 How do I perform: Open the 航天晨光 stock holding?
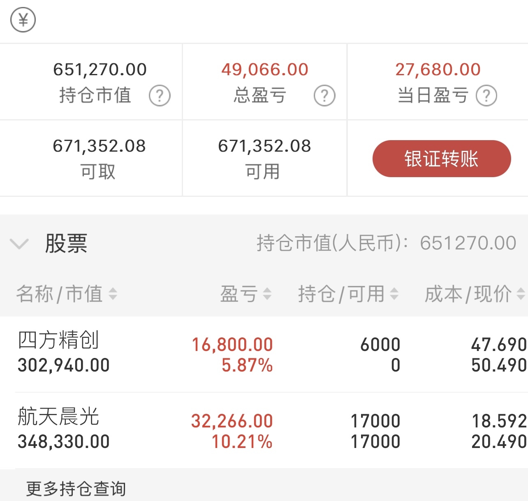coord(264,431)
